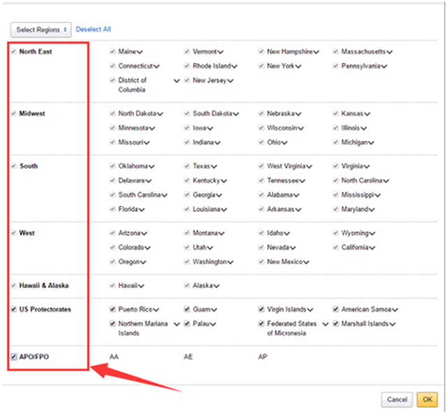Expand the Ohio chevron
Image resolution: width=447 pixels, height=414 pixels.
(x=284, y=143)
